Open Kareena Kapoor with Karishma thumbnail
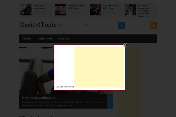This screenshot has width=176, height=117. [x=130, y=10]
